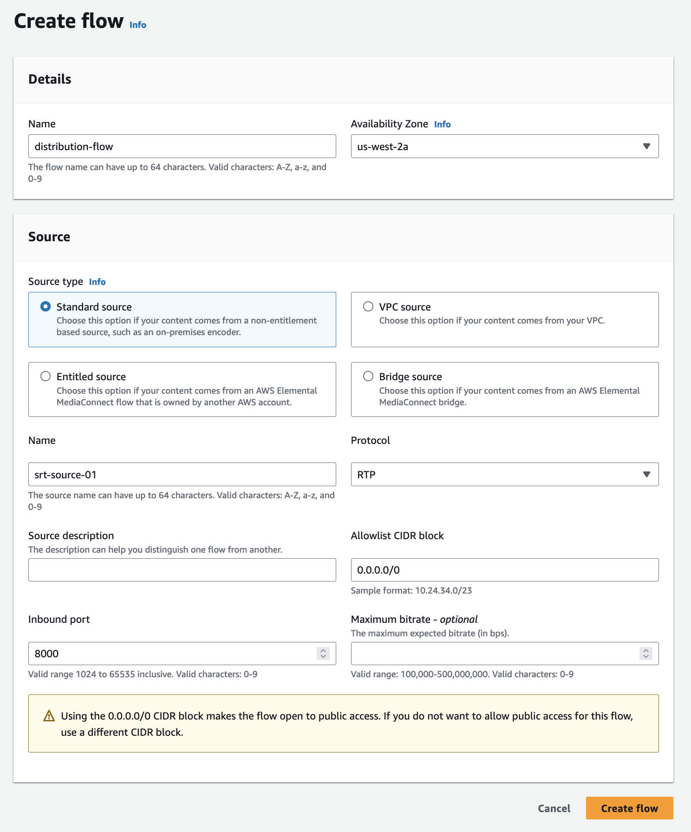
Task: Click the warning triangle icon in alert
Action: pyautogui.click(x=49, y=716)
